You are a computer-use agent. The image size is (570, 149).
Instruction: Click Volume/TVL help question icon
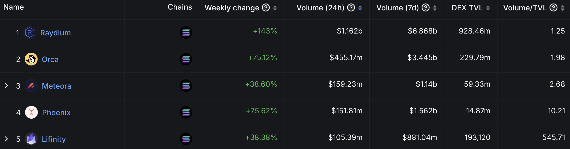(x=553, y=7)
